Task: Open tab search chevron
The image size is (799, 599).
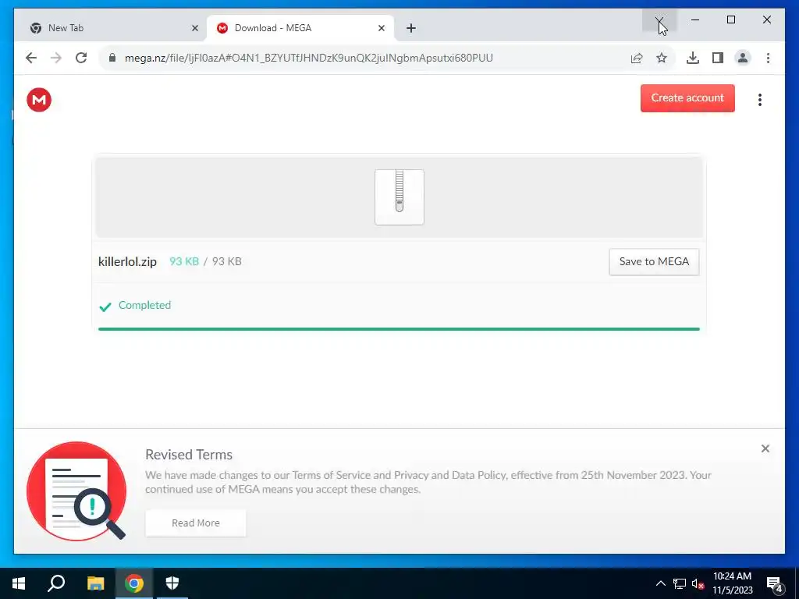Action: [x=659, y=19]
